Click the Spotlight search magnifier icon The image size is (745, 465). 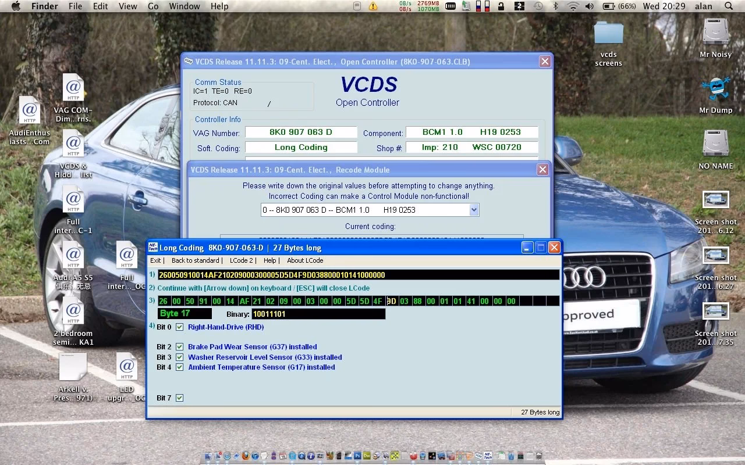coord(729,6)
